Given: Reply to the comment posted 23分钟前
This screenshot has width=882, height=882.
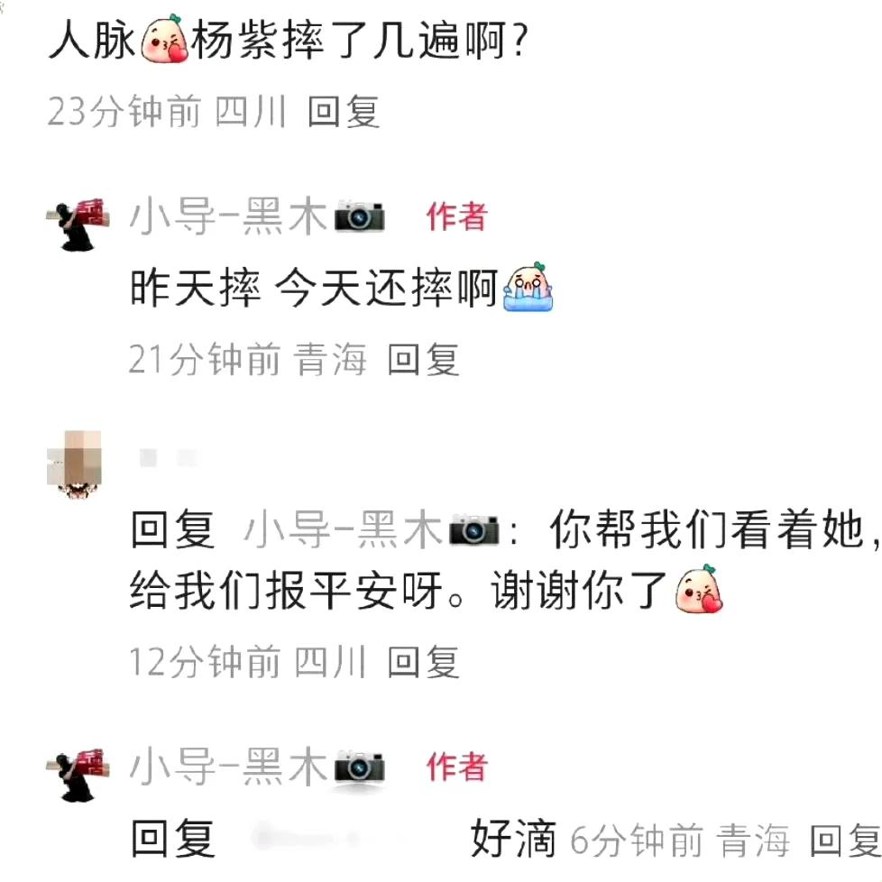Looking at the screenshot, I should 344,111.
